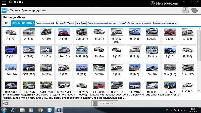This screenshot has height=113, width=201.
Task: Select the E (210) model
Action: (170, 54)
